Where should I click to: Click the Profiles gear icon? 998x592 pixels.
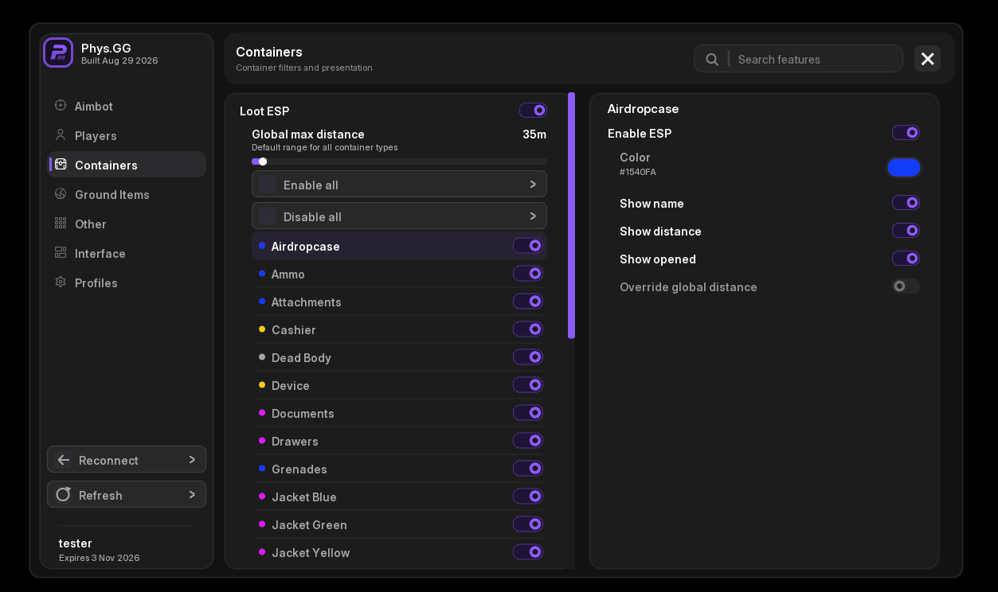point(61,282)
